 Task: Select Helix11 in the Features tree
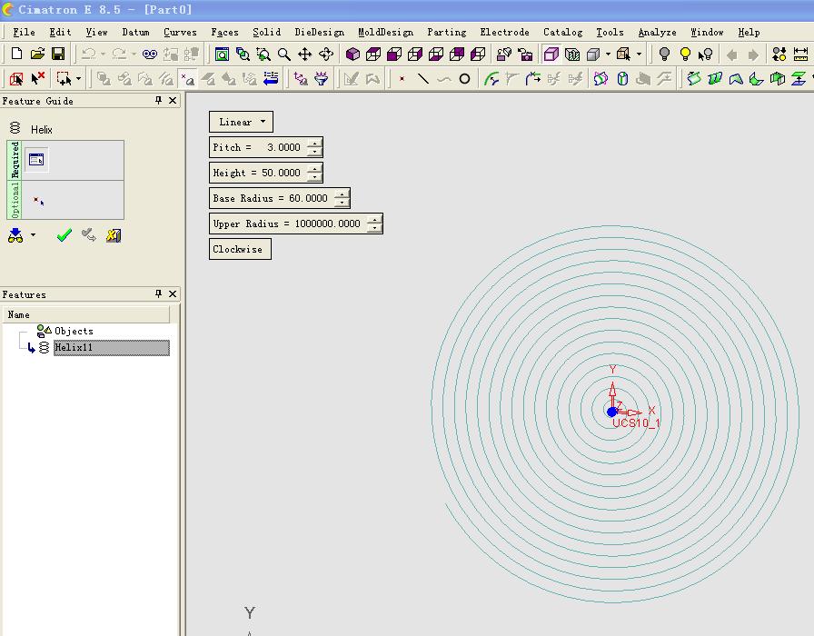[x=74, y=348]
